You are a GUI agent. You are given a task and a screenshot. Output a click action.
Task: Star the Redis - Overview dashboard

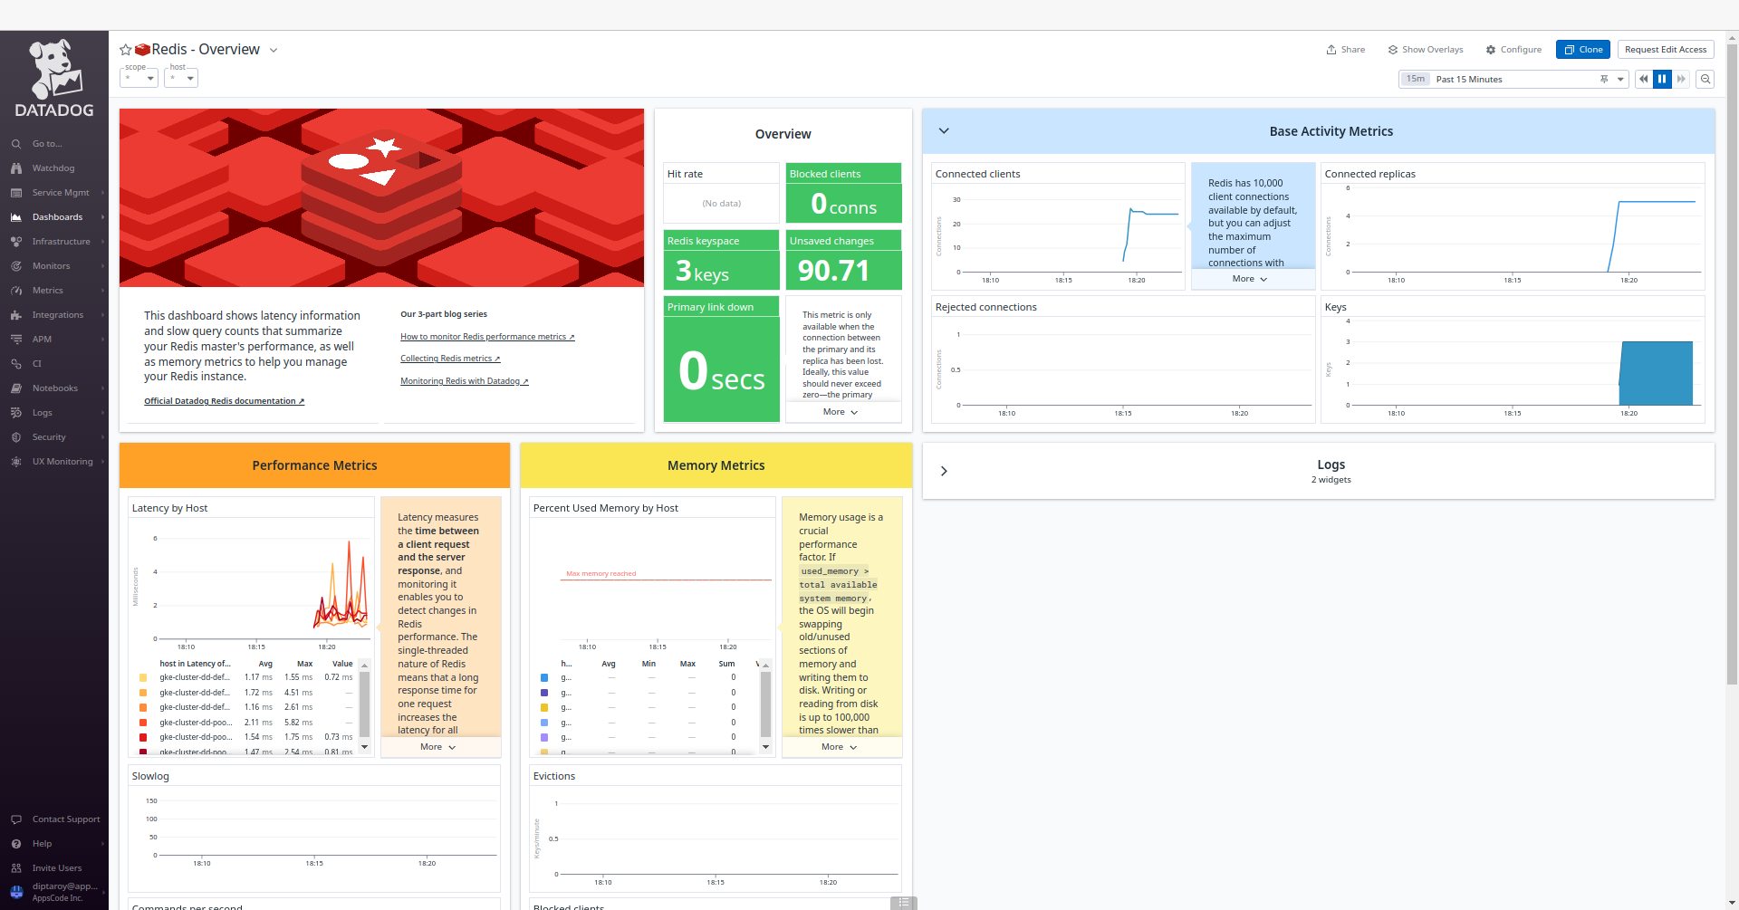[x=124, y=49]
